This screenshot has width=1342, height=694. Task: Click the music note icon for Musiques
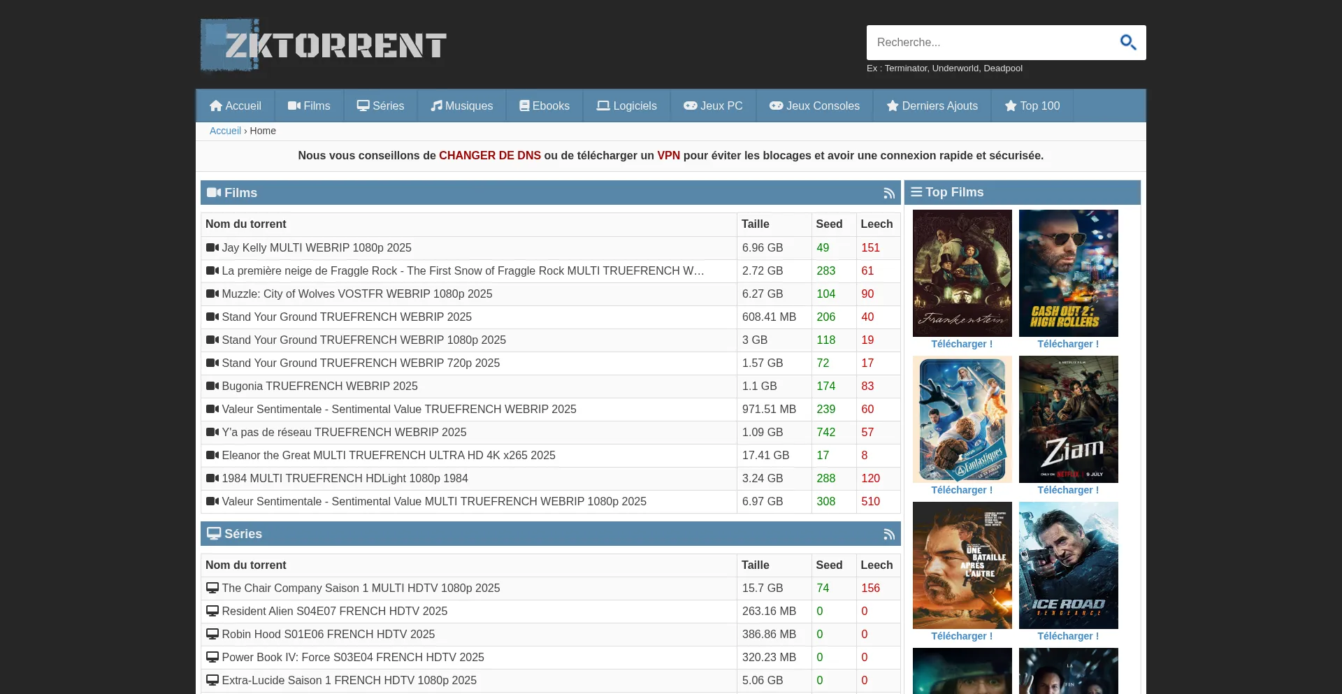pyautogui.click(x=437, y=106)
